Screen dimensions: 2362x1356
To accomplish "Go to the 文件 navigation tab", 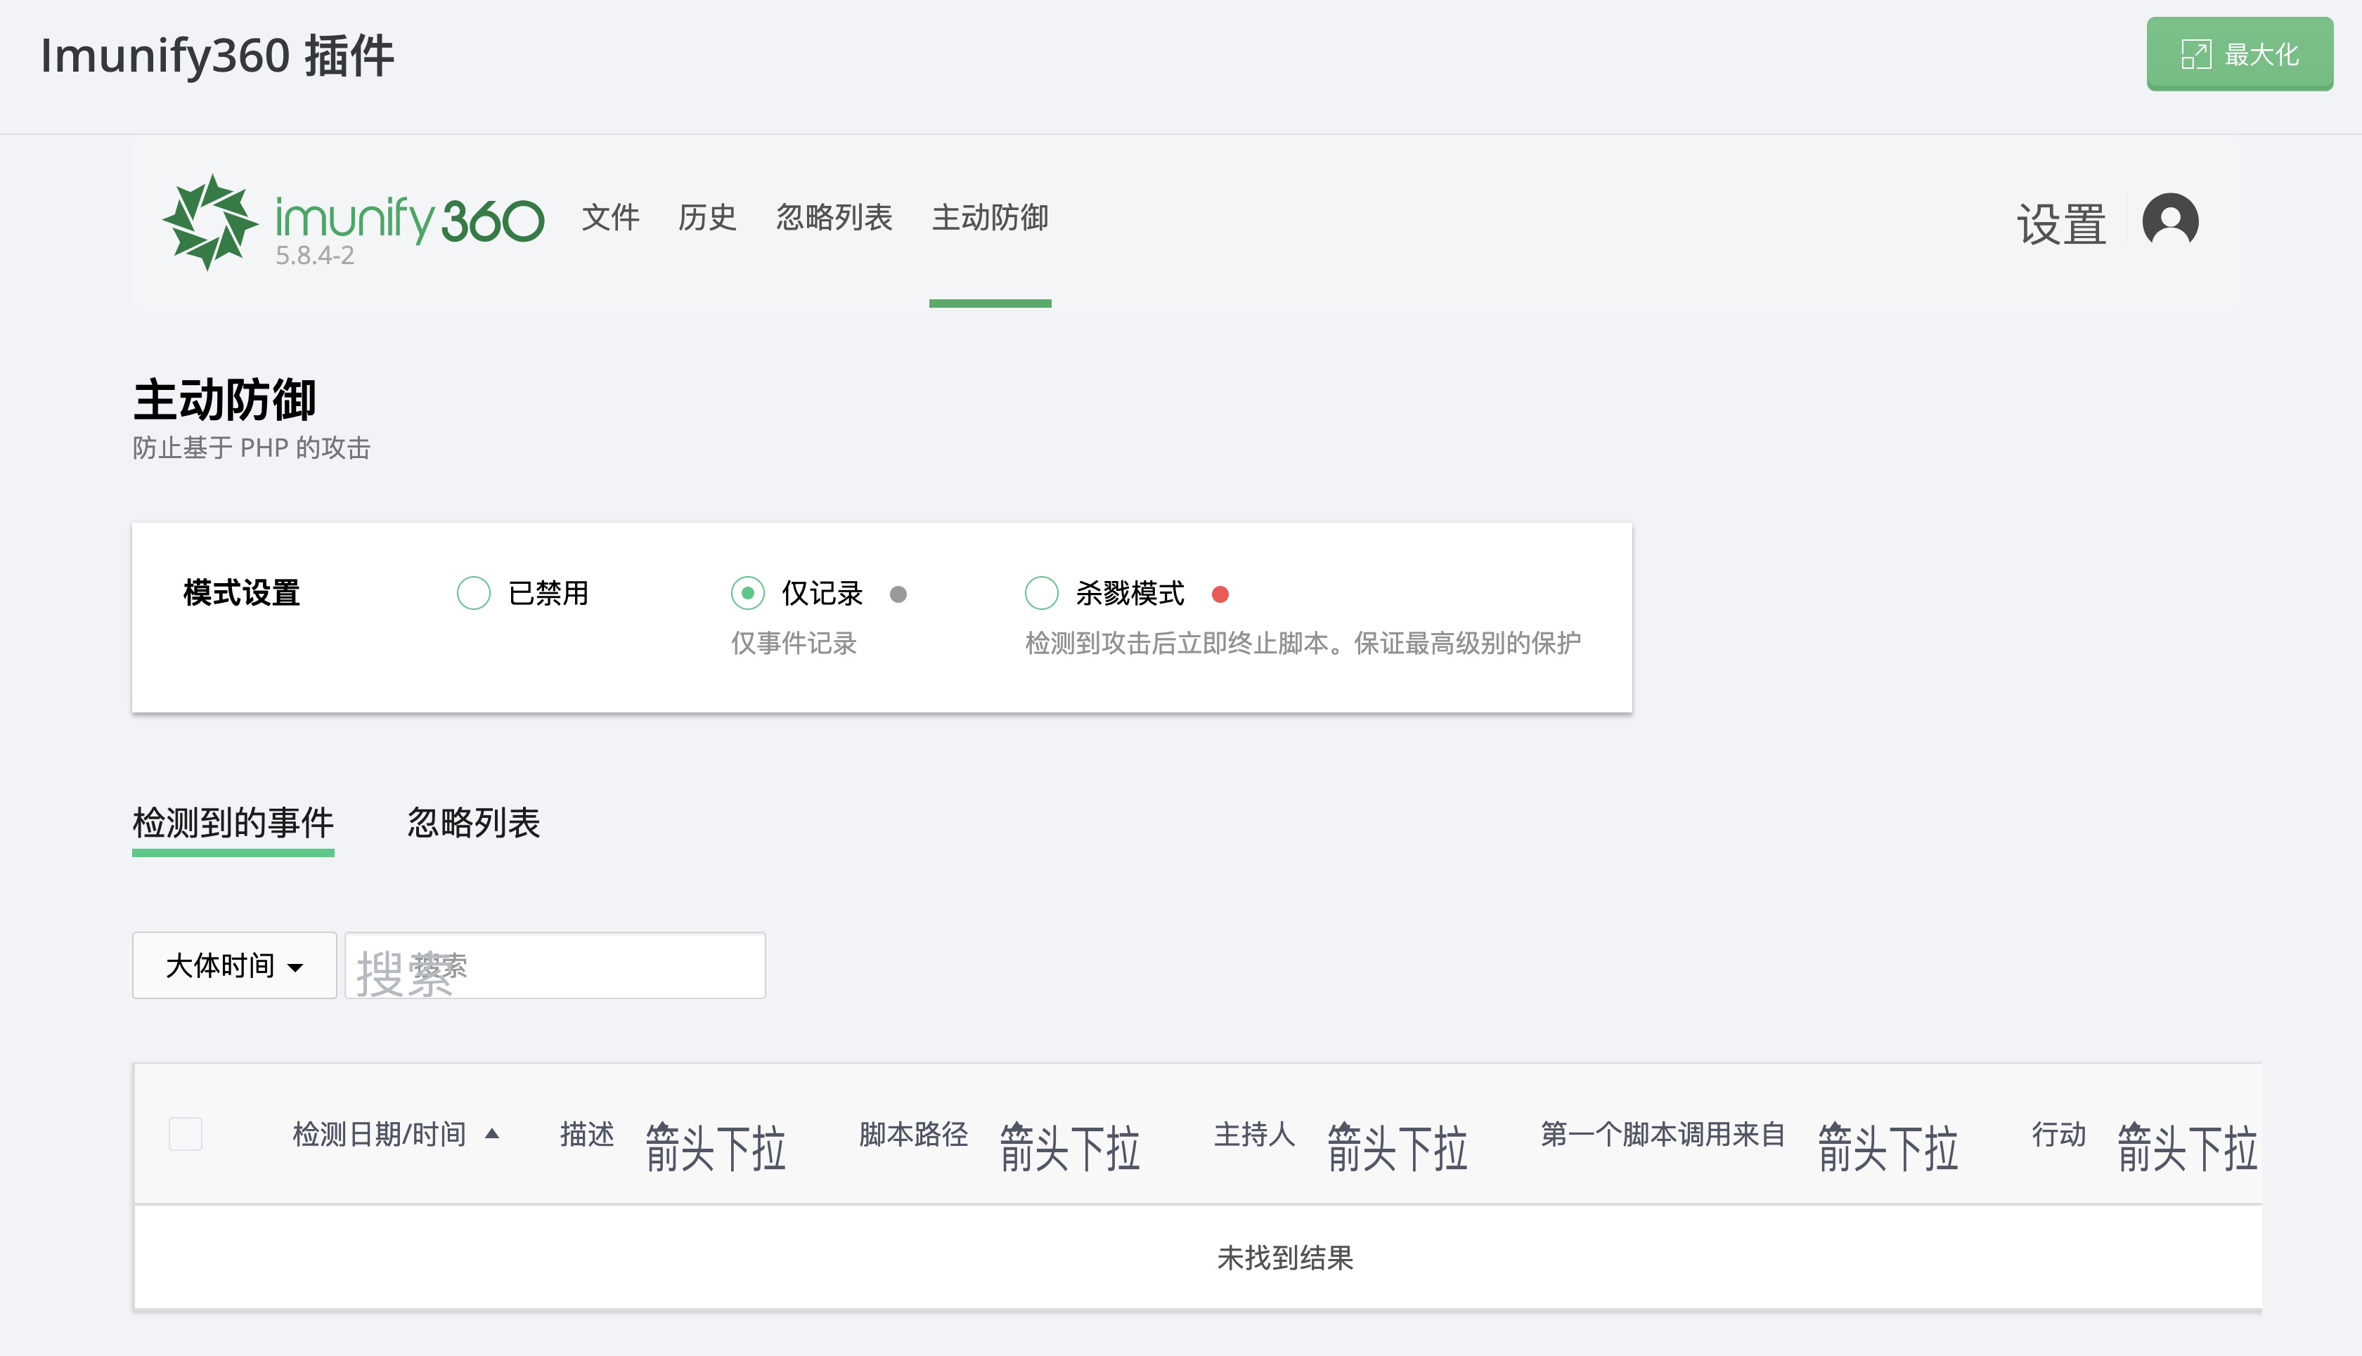I will [x=610, y=218].
